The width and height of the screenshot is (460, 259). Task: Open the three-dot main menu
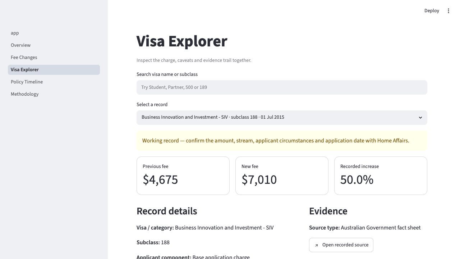click(x=448, y=11)
